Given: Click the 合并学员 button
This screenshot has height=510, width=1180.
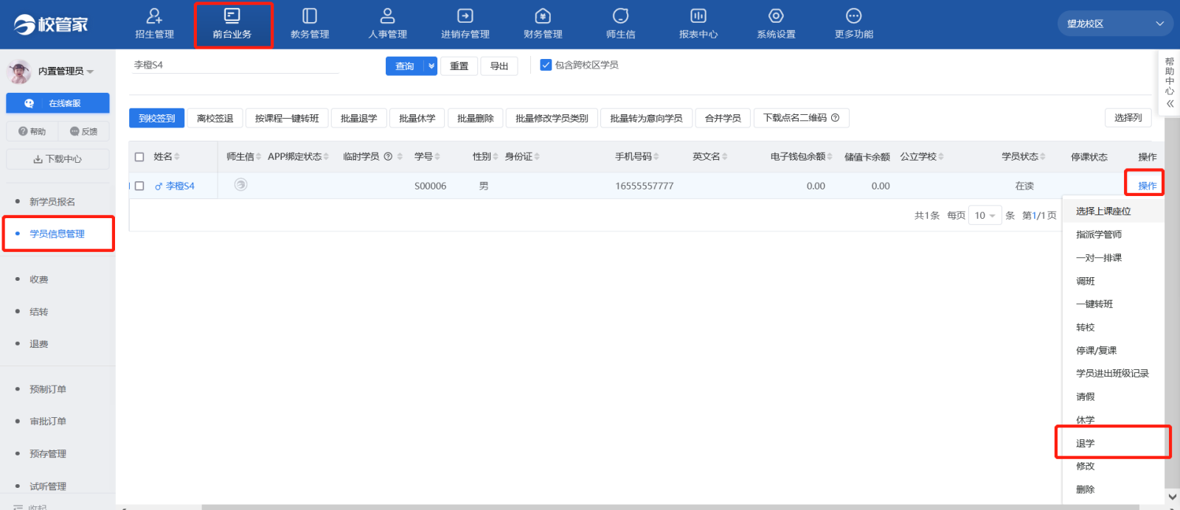Looking at the screenshot, I should [723, 118].
